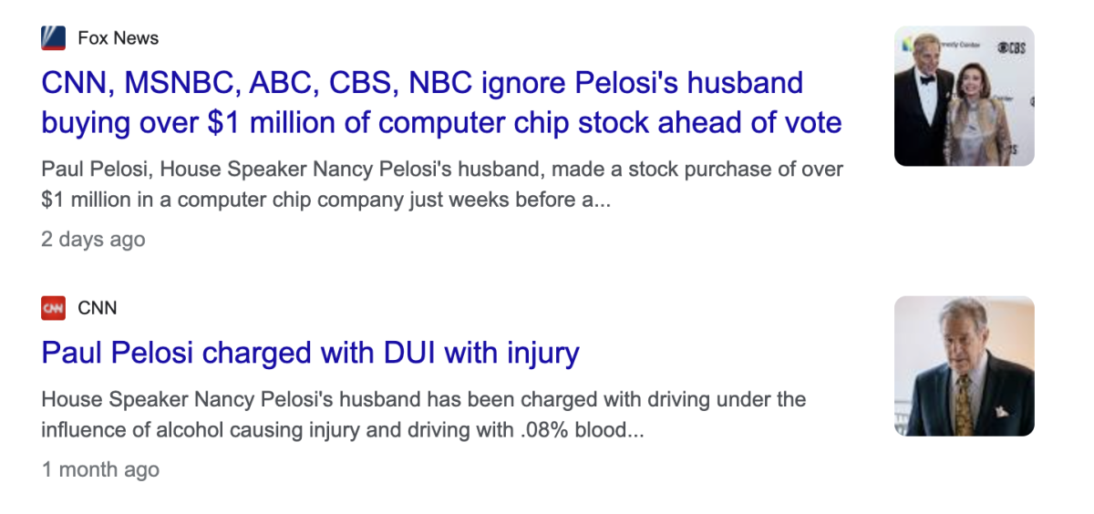Click the snippet starting 'House Speaker Nancy Pelosi's husband has'
This screenshot has height=514, width=1094.
[x=423, y=400]
